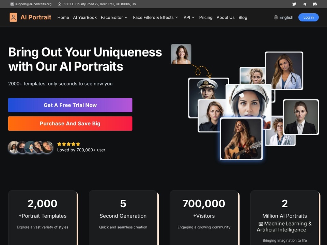The image size is (327, 245).
Task: Click the location pin icon
Action: tap(59, 4)
